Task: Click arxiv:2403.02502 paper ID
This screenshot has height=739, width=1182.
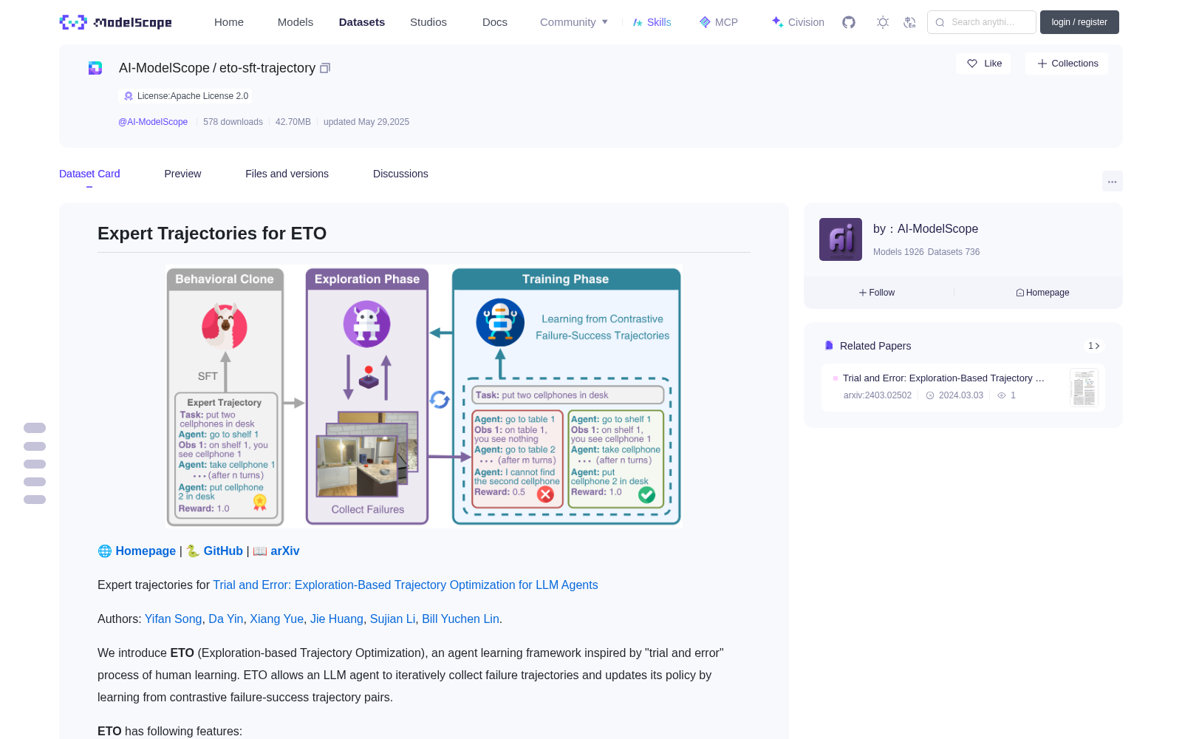Action: pos(878,395)
